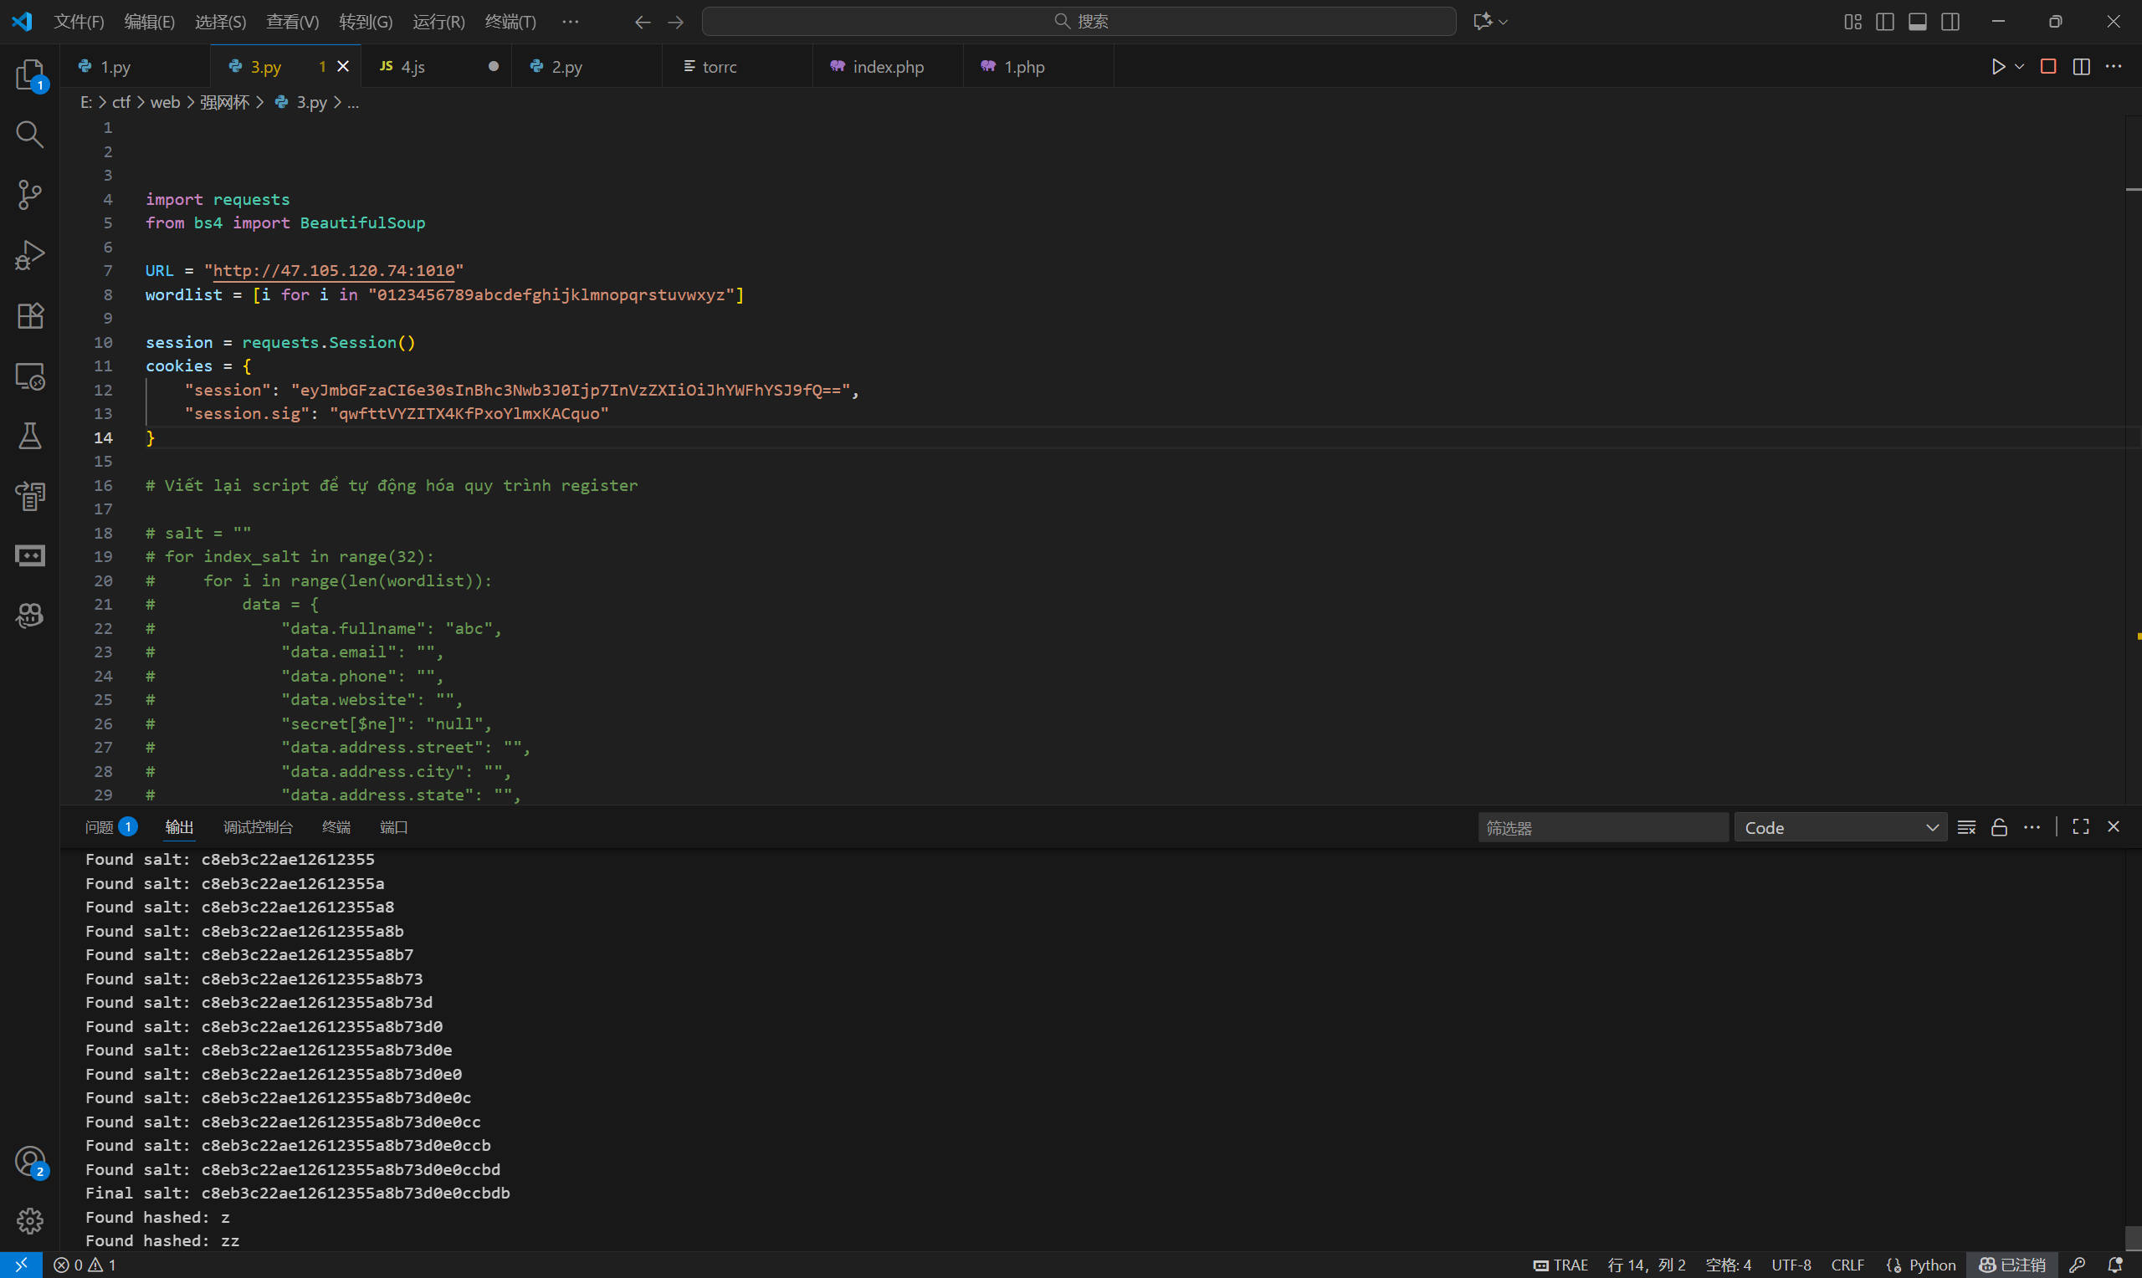Click the Python language mode in status bar
Image resolution: width=2142 pixels, height=1278 pixels.
pyautogui.click(x=1932, y=1265)
